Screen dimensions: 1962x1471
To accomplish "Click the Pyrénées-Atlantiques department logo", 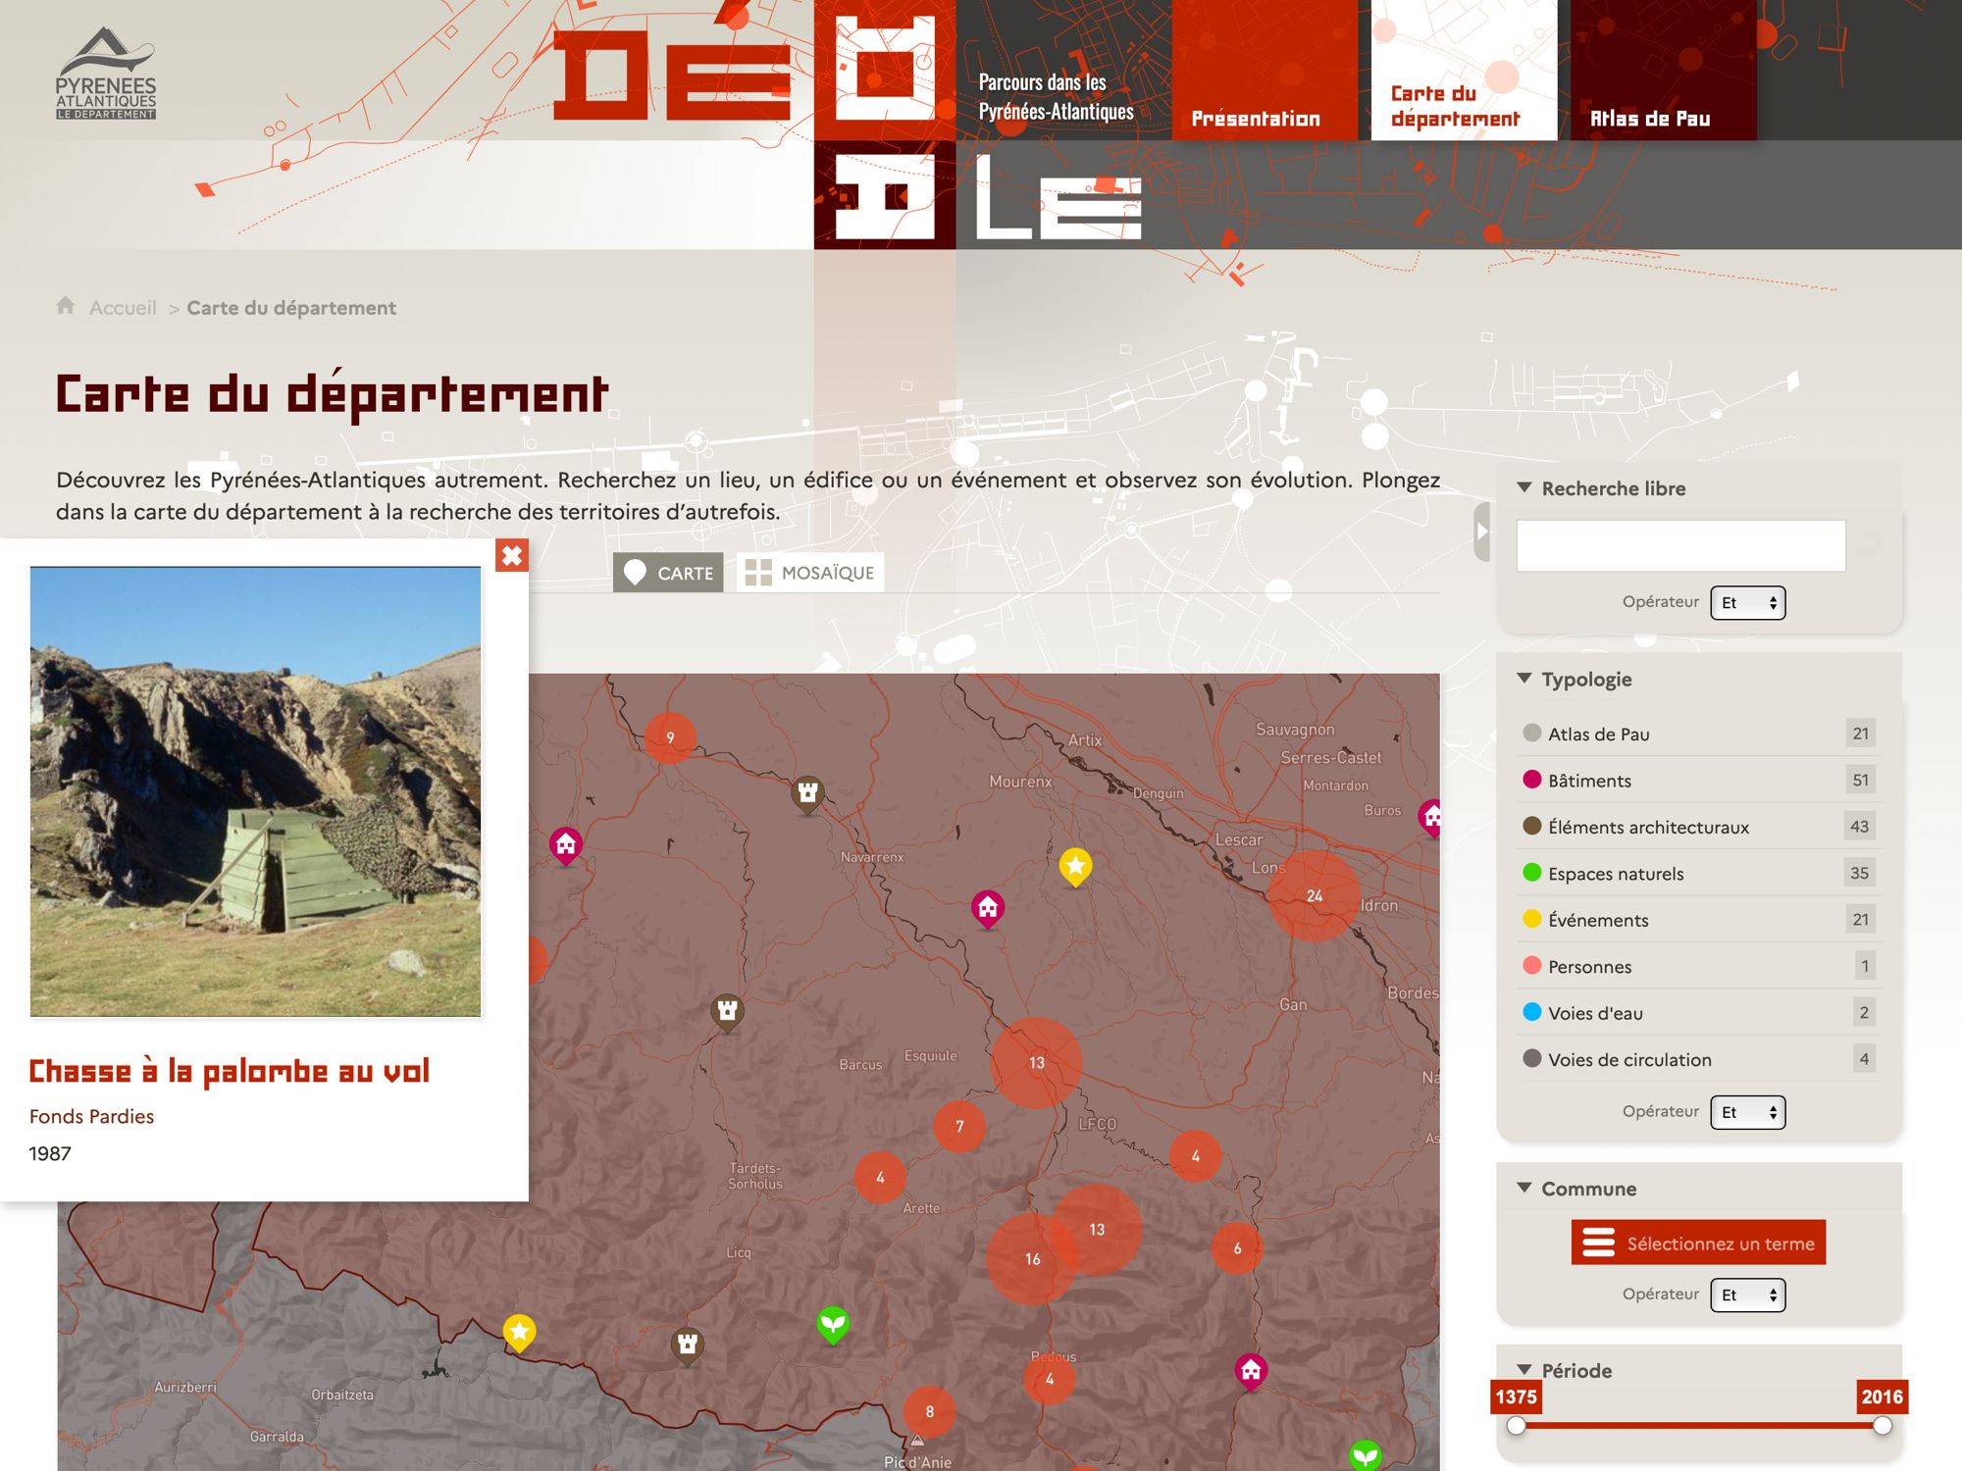I will (106, 74).
